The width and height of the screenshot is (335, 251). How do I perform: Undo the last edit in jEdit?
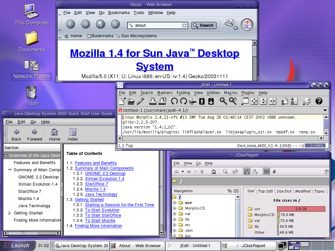point(174,101)
